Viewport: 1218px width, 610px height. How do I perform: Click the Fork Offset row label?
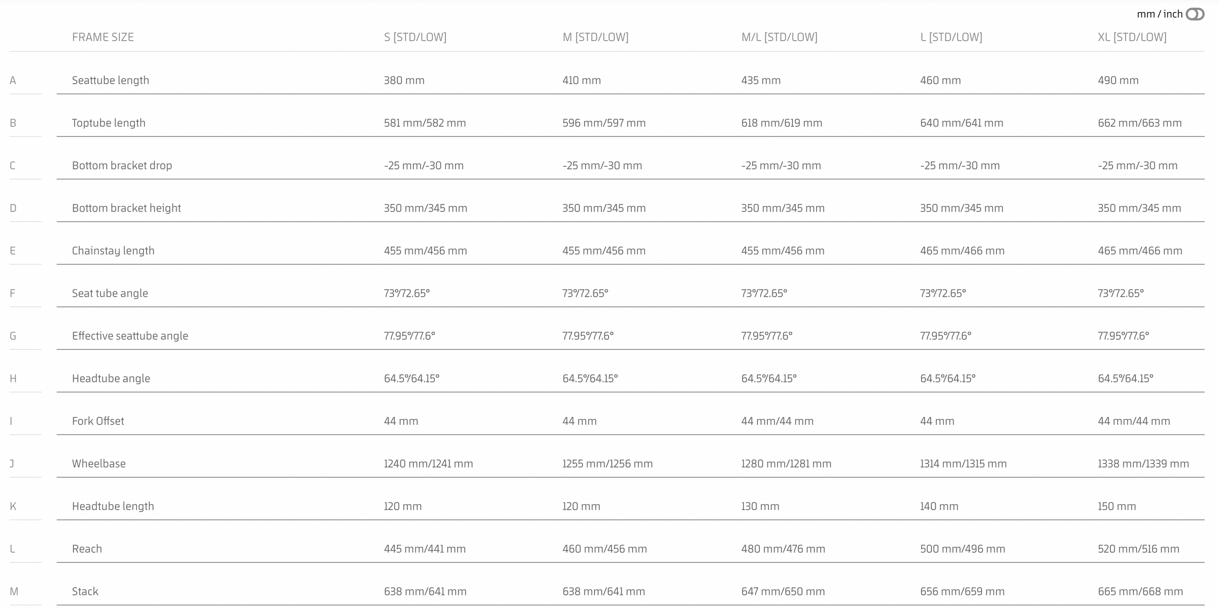coord(98,421)
